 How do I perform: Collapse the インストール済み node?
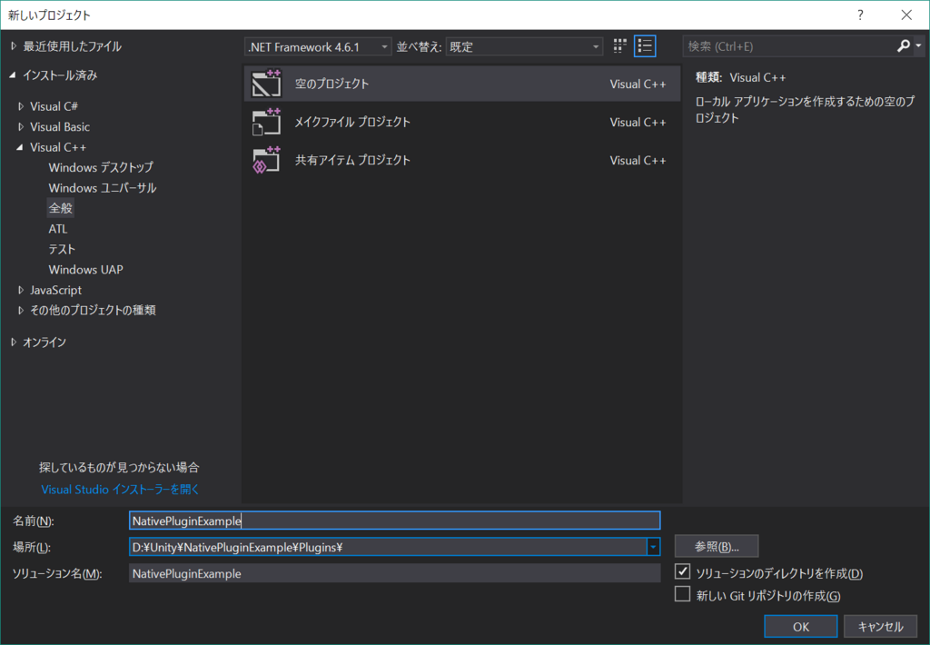(x=13, y=74)
